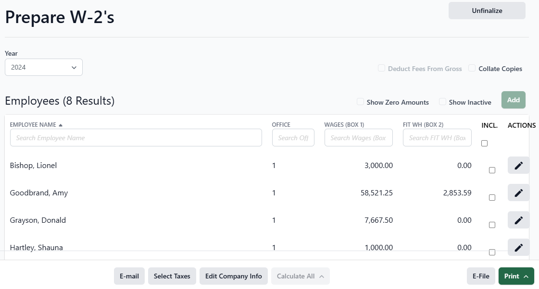This screenshot has width=539, height=289.
Task: Click the E-mail button
Action: pyautogui.click(x=129, y=276)
